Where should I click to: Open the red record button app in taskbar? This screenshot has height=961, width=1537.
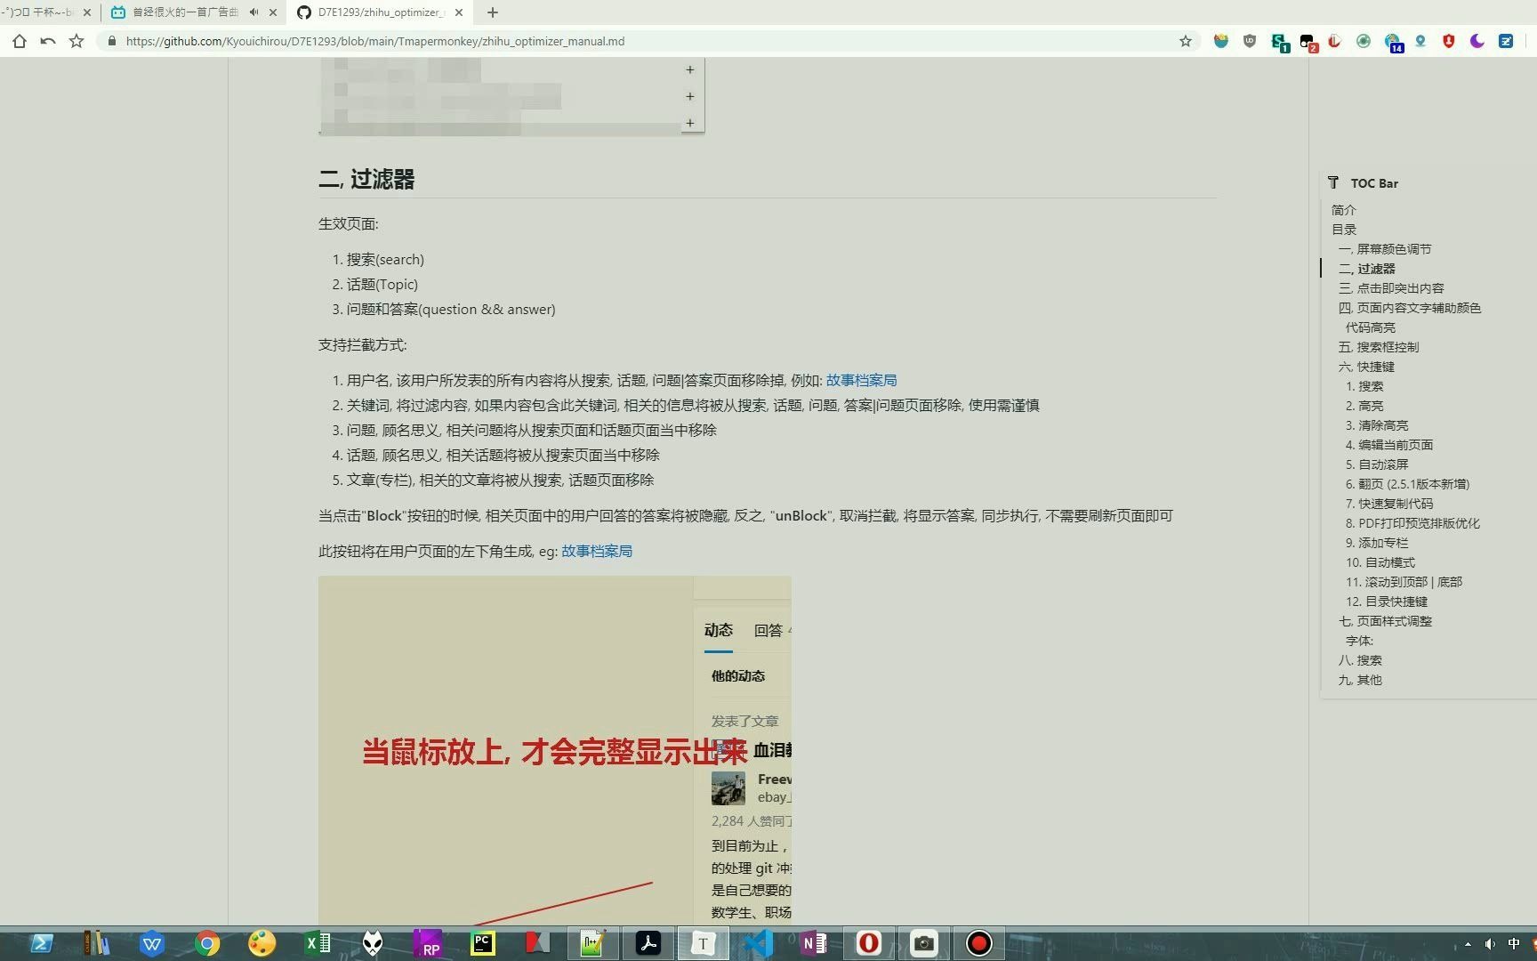click(x=978, y=943)
